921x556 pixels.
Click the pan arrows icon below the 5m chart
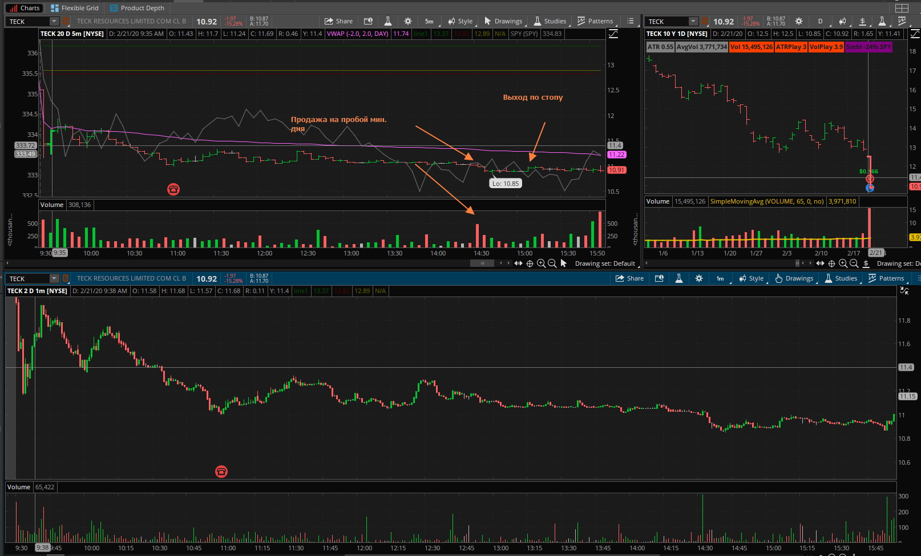coord(518,263)
